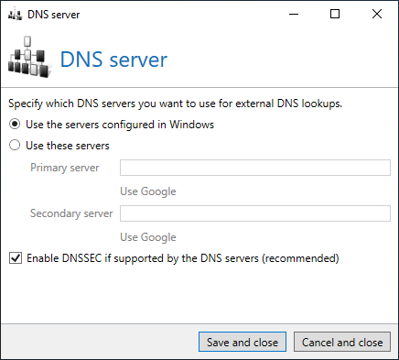399x360 pixels.
Task: Click Cancel and close button
Action: (x=342, y=342)
